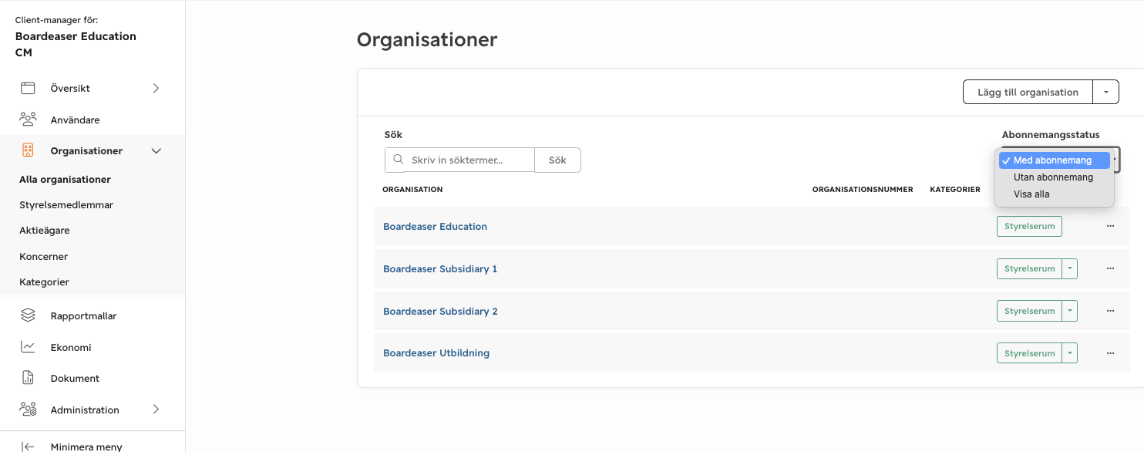Open more options for Boardeaser Education row
Viewport: 1144px width, 452px height.
(1111, 226)
